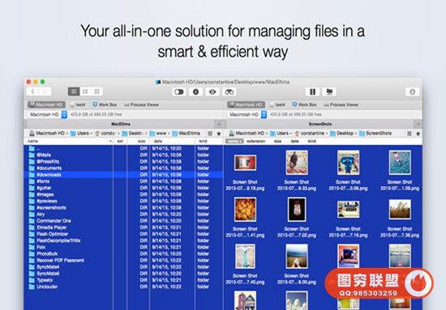Open the Work Box tab in left pane
446x310 pixels.
pos(105,104)
